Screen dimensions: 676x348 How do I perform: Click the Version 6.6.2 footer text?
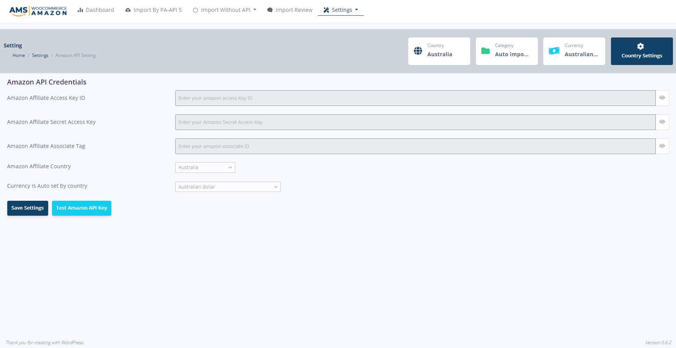pyautogui.click(x=658, y=343)
